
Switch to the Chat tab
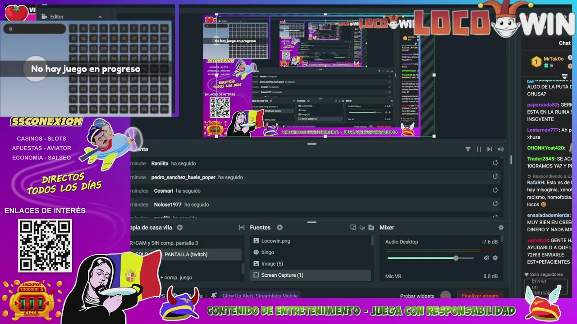pos(564,43)
